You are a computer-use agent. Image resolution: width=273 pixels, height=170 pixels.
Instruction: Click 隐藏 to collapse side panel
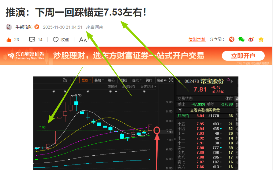pos(162,80)
